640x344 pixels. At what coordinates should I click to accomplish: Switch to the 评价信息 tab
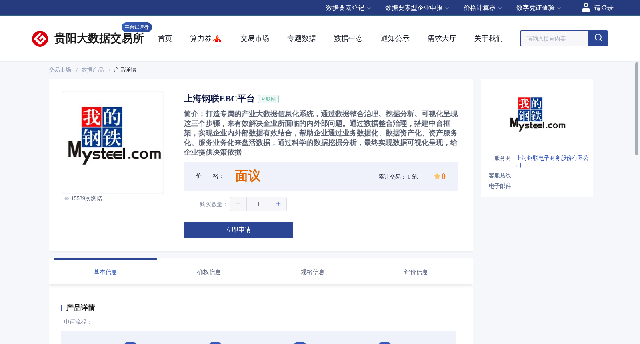pyautogui.click(x=416, y=272)
